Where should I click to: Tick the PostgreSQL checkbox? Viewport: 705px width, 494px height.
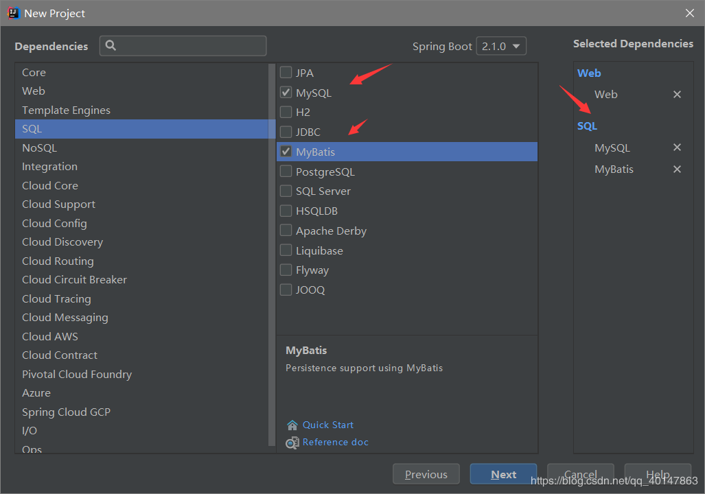pos(286,172)
